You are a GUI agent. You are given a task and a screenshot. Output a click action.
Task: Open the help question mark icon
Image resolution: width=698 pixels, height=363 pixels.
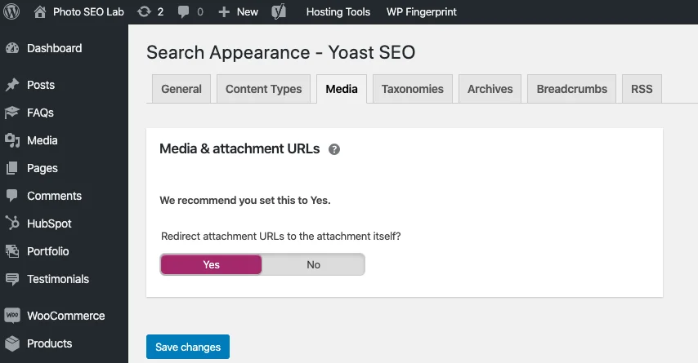[334, 149]
